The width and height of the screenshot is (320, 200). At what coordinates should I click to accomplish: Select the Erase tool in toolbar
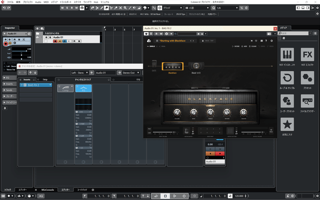coord(106,8)
